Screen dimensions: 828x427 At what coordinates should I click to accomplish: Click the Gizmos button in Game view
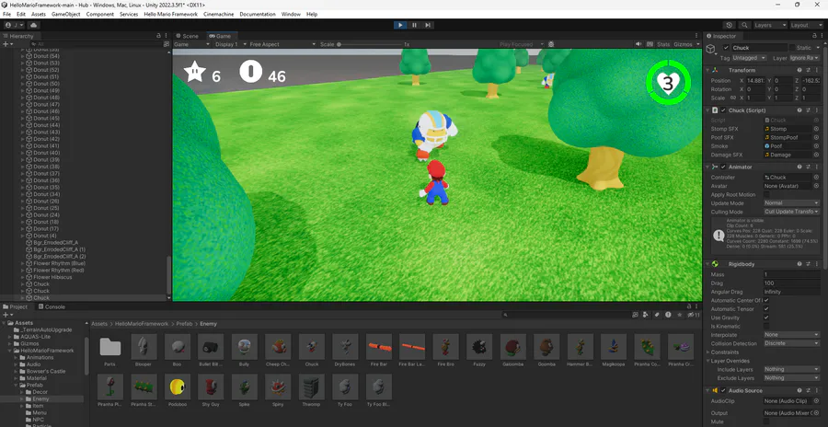(x=683, y=44)
